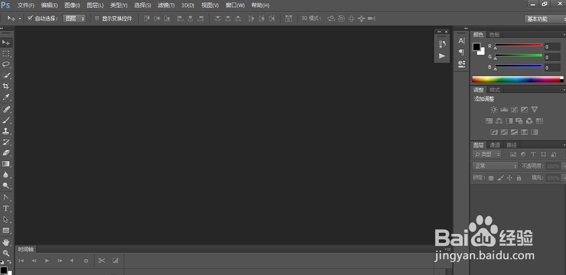Click the foreground color swatch in Color panel
Image resolution: width=566 pixels, height=275 pixels.
pos(477,47)
